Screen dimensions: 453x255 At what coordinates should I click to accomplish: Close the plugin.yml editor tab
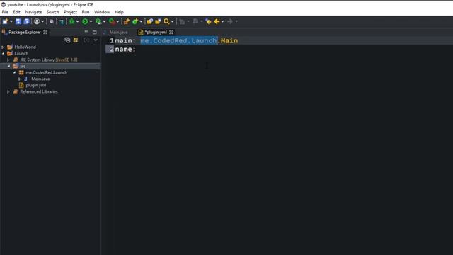(171, 33)
